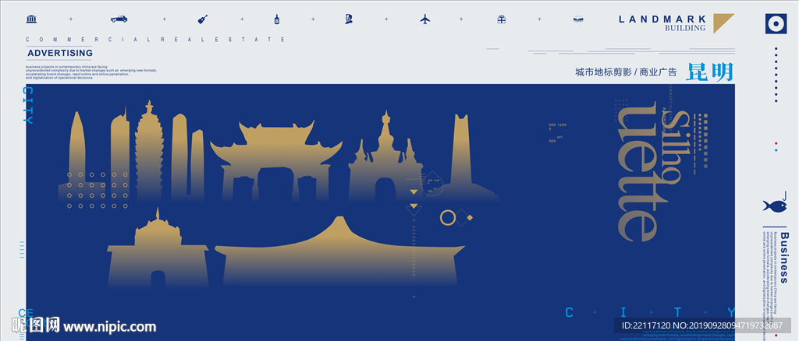799x341 pixels.
Task: Click the vertical 'Business' heading
Action: [783, 258]
